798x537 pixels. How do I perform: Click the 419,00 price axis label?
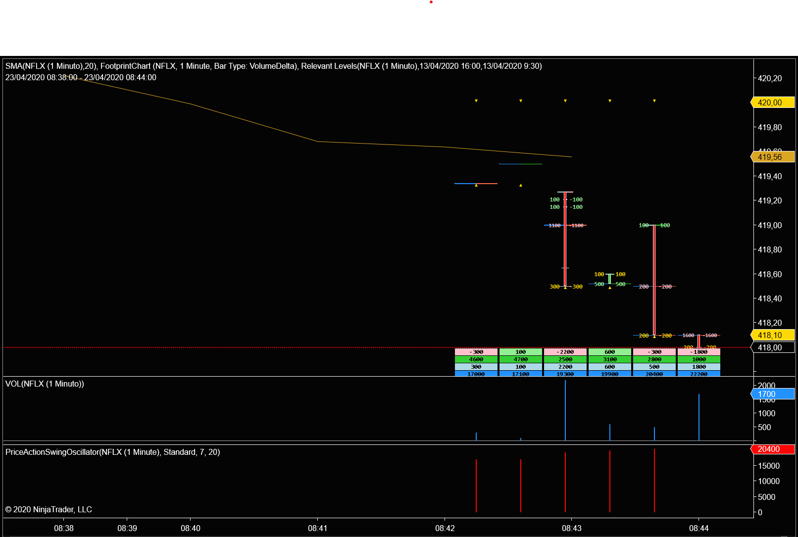point(770,225)
